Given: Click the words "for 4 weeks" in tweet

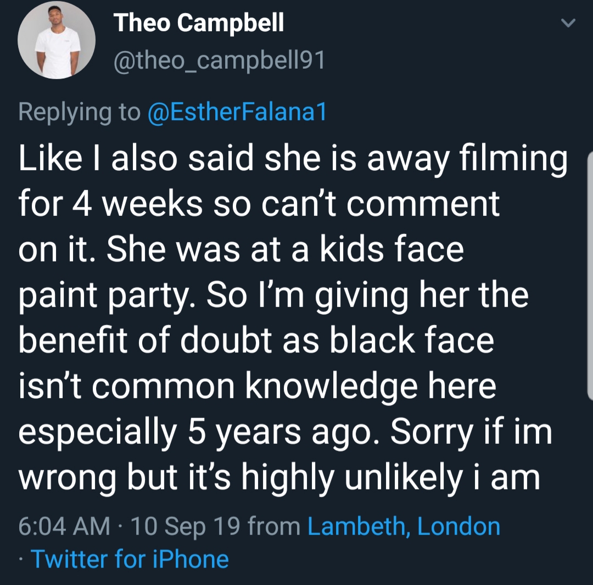Looking at the screenshot, I should point(111,205).
